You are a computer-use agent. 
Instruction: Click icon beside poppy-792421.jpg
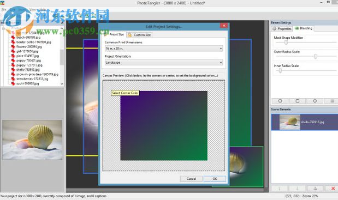(13, 60)
